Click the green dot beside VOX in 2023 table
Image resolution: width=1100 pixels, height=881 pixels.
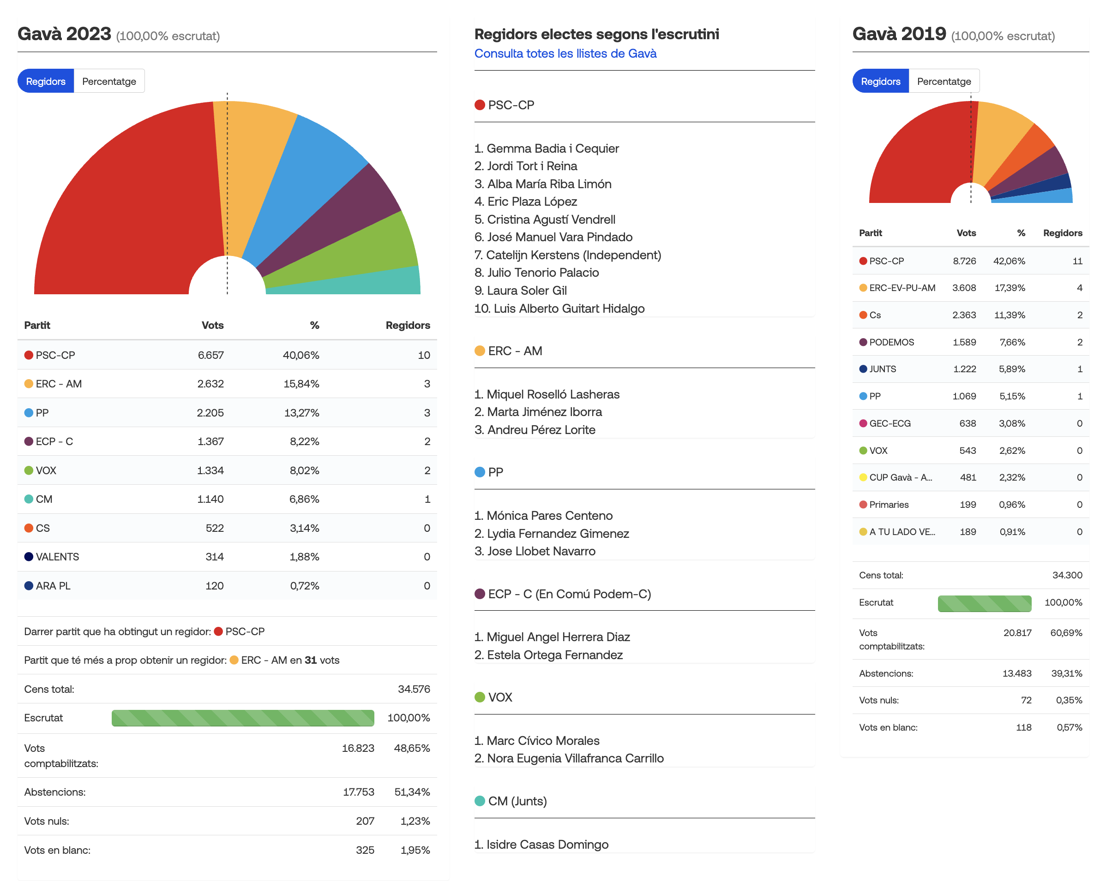29,470
